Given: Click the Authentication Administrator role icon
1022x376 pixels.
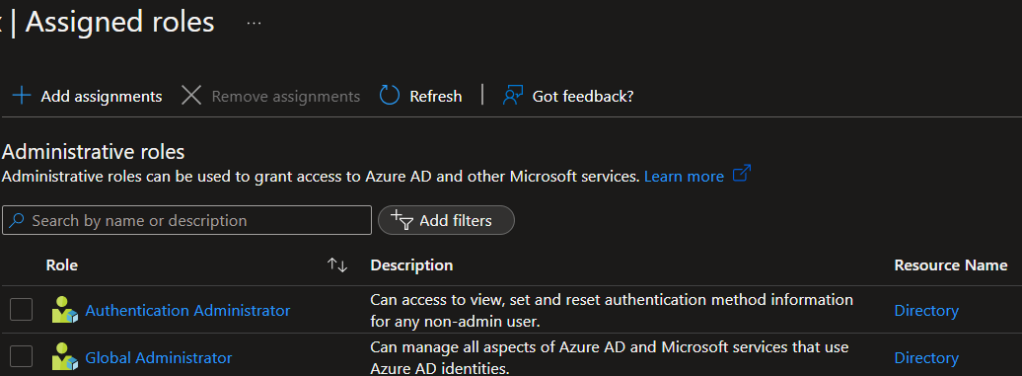Looking at the screenshot, I should point(64,310).
